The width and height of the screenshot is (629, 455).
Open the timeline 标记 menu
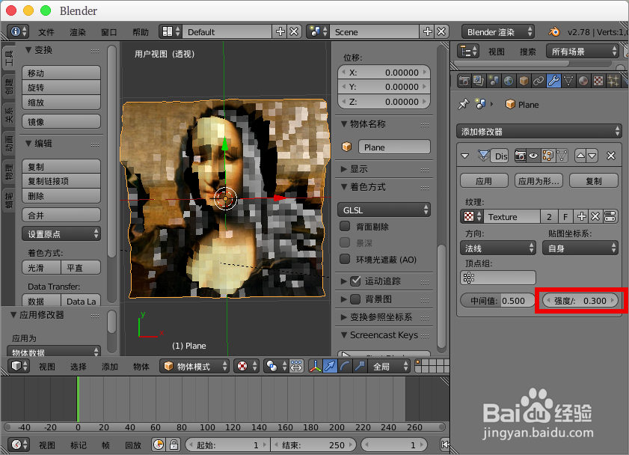79,445
